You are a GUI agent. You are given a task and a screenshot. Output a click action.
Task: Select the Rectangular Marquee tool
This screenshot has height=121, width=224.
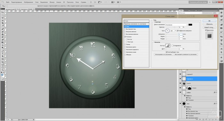[x=3, y=15]
